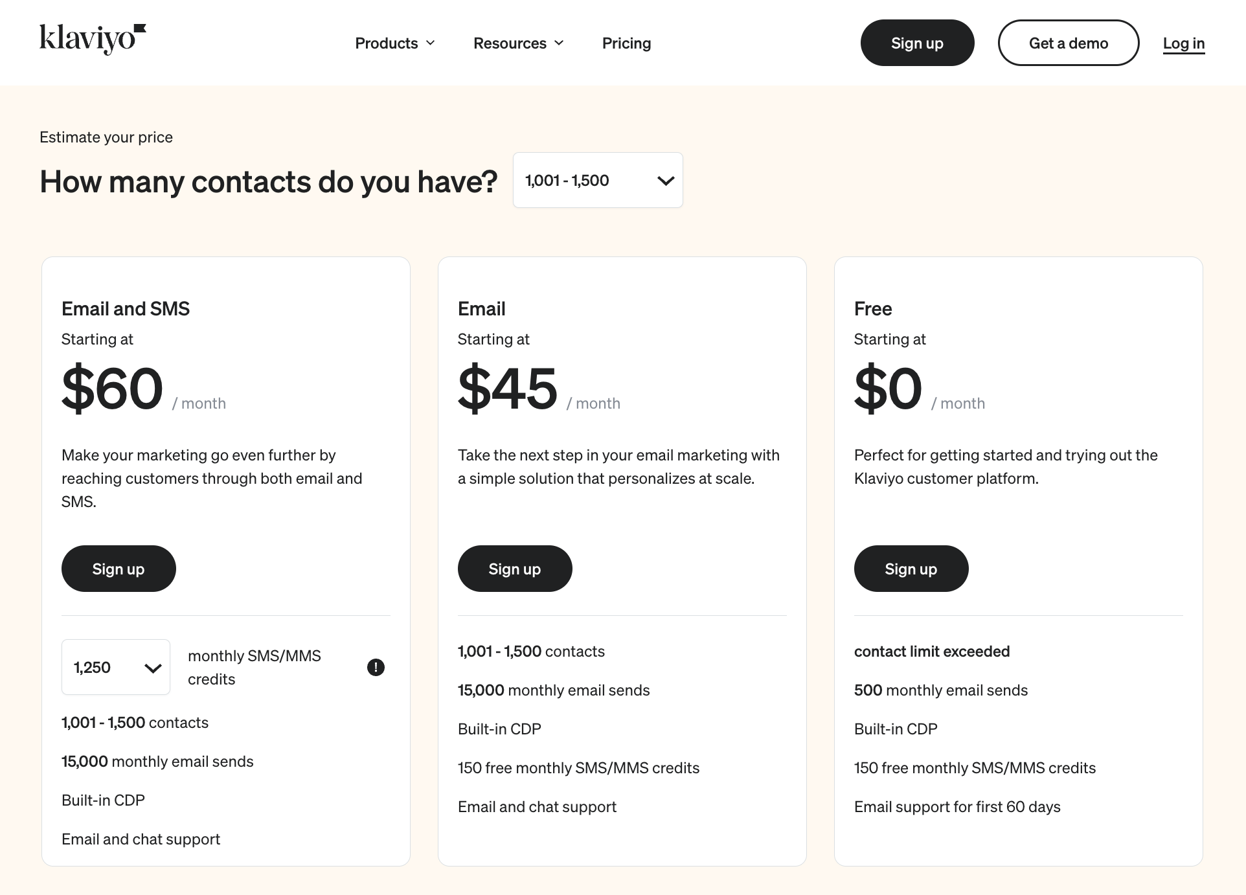Viewport: 1246px width, 895px height.
Task: Sign up for the Email and SMS plan
Action: [118, 569]
